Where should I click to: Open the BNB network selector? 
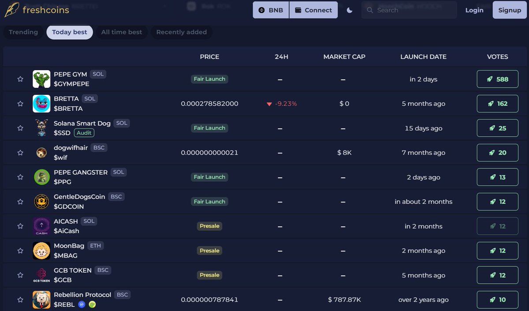(x=271, y=10)
